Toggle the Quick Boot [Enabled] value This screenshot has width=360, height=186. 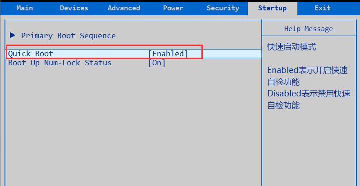[x=168, y=54]
